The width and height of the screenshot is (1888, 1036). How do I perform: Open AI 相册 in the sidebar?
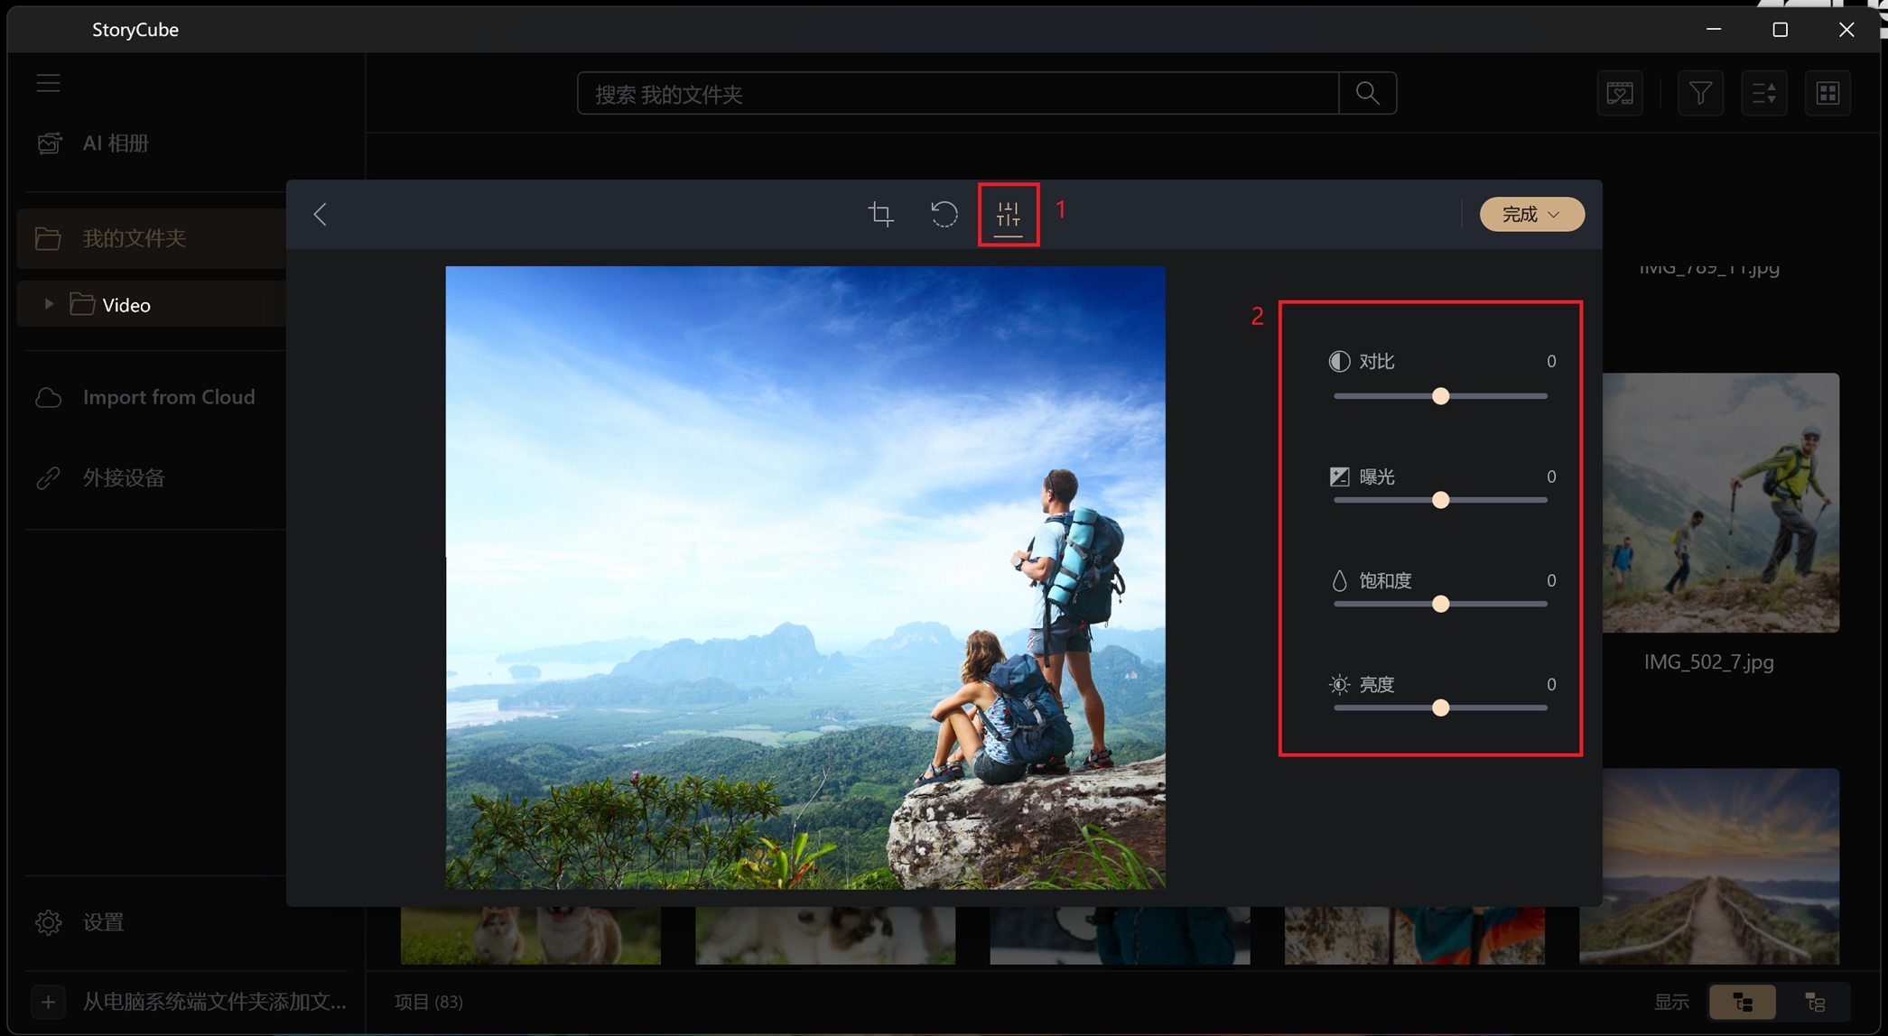(x=116, y=143)
